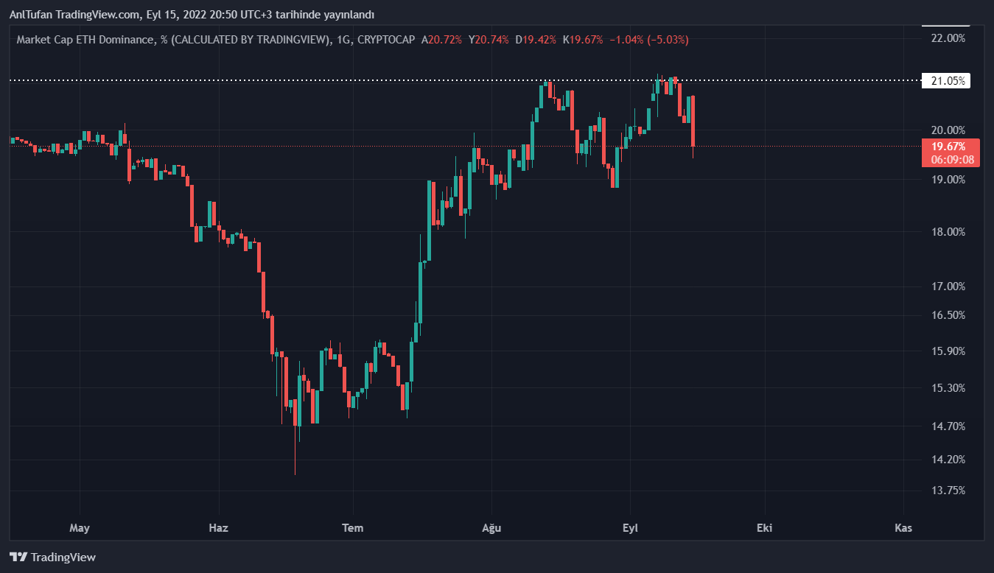Click the Kas label on time axis
The width and height of the screenshot is (994, 573).
[x=903, y=528]
